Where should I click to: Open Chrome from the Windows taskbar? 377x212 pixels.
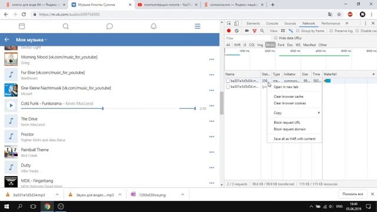pyautogui.click(x=47, y=207)
